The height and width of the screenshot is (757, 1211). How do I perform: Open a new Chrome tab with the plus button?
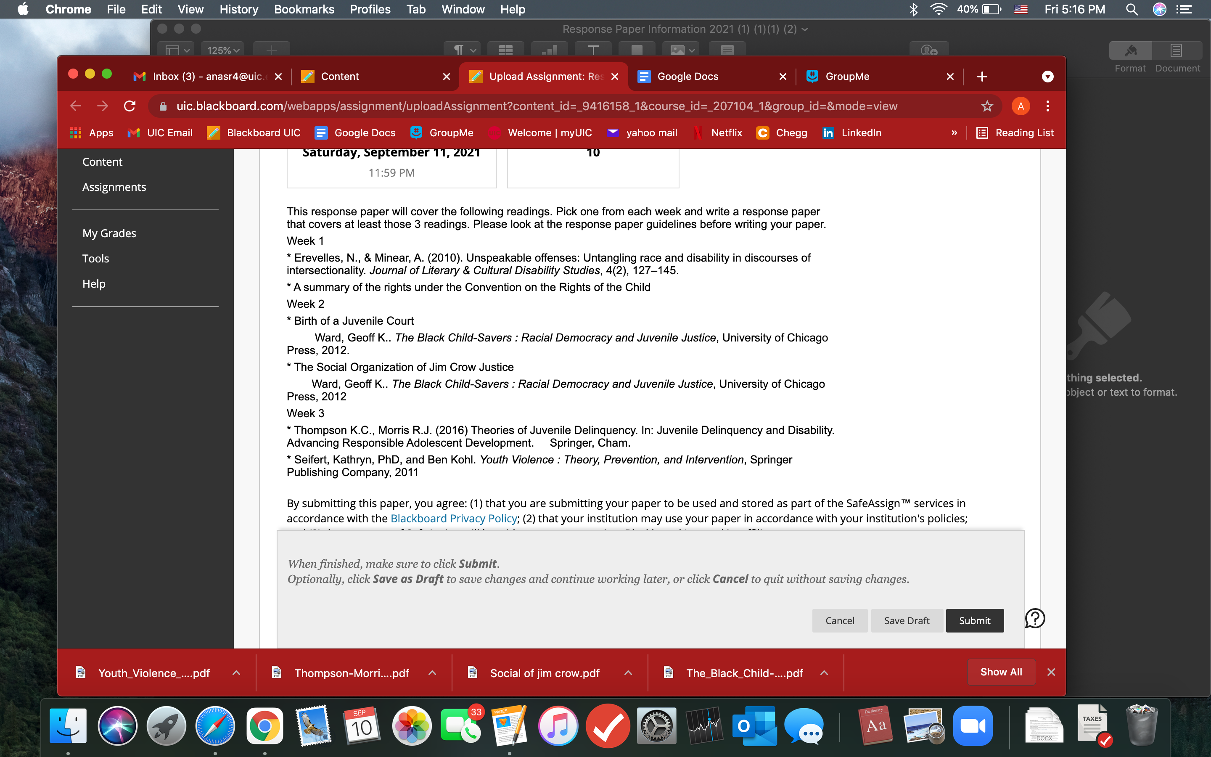(x=982, y=77)
